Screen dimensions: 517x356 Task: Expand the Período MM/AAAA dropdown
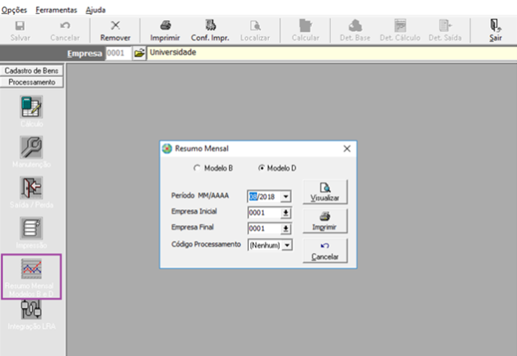click(x=286, y=197)
